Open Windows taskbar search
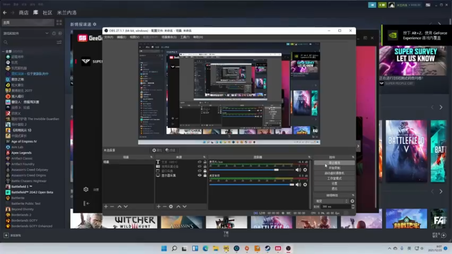This screenshot has height=254, width=452. point(174,248)
